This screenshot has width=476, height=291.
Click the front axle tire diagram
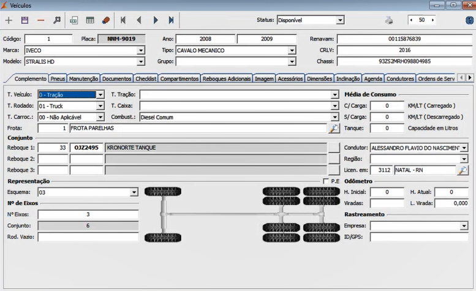click(x=163, y=214)
